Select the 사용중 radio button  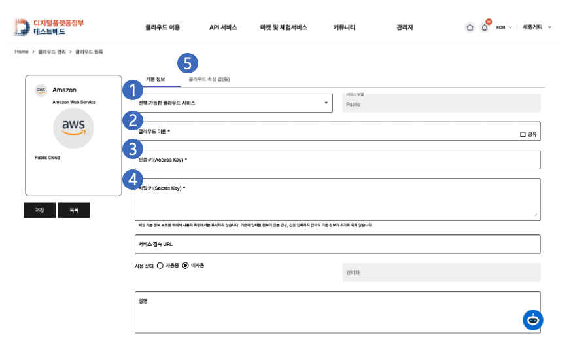click(x=160, y=265)
